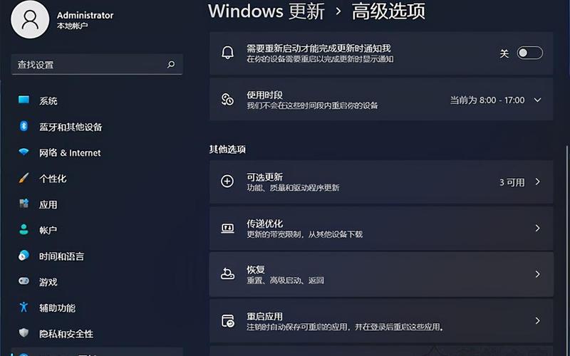Click the 游戏 gamepad icon

[24, 281]
